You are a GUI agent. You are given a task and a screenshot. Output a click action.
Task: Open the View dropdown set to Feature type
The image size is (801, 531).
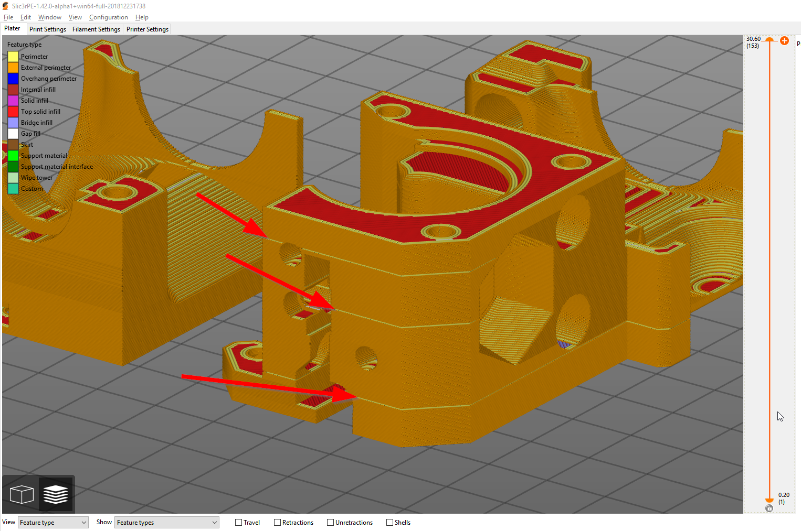53,523
